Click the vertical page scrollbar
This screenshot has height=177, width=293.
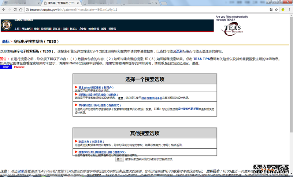point(291,75)
